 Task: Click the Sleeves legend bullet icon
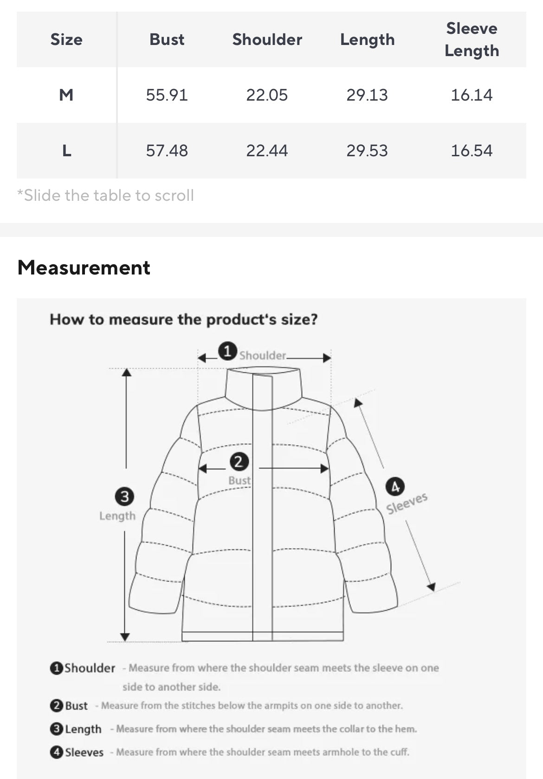point(57,752)
